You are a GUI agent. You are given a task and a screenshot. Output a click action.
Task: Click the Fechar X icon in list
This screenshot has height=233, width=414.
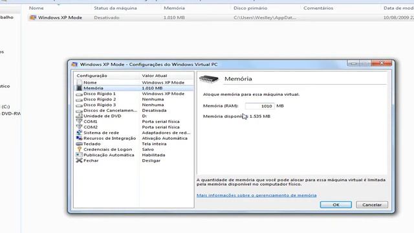coord(79,161)
